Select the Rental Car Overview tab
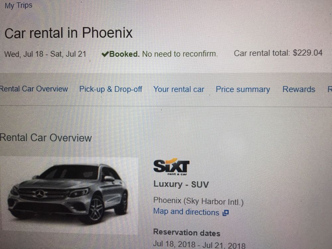The image size is (332, 249). 34,89
